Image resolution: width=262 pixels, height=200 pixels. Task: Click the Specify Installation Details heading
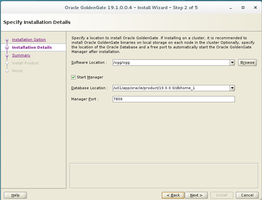[x=37, y=22]
